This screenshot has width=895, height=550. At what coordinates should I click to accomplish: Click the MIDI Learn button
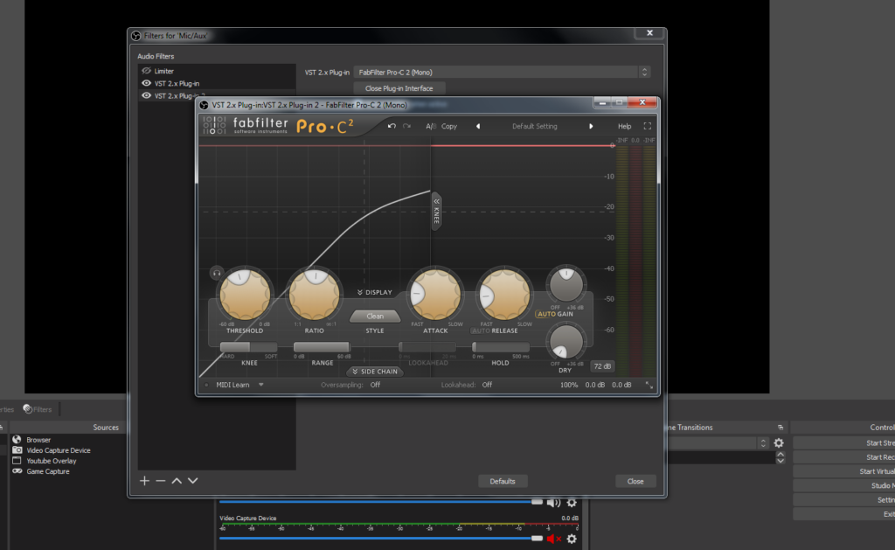232,385
